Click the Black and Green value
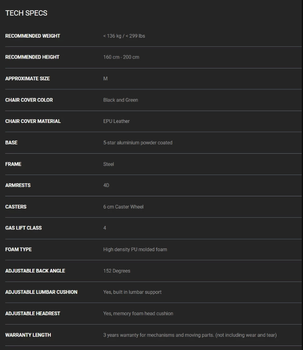 [121, 100]
